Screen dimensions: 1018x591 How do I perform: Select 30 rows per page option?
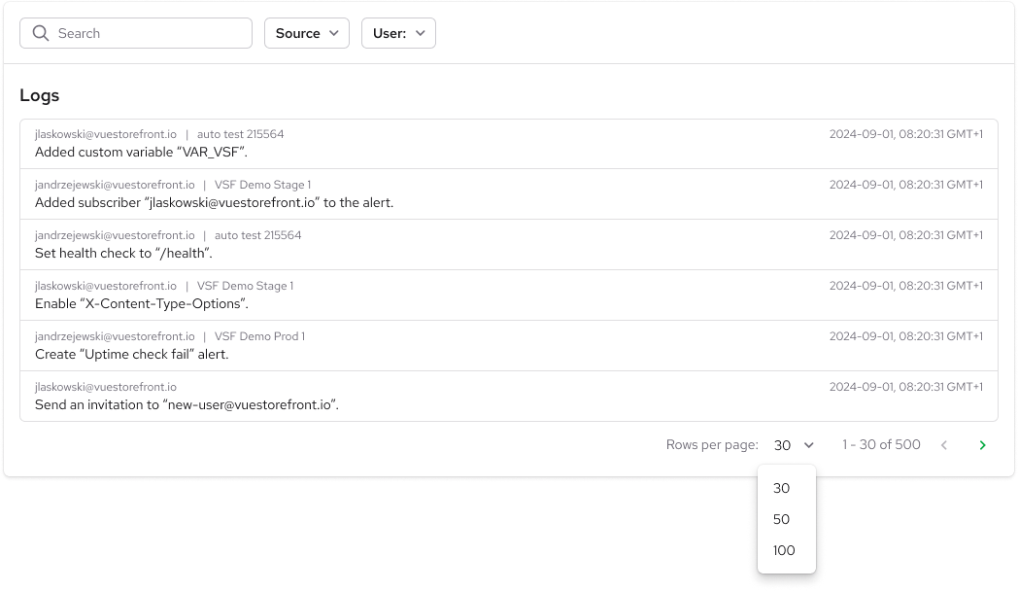(x=782, y=488)
